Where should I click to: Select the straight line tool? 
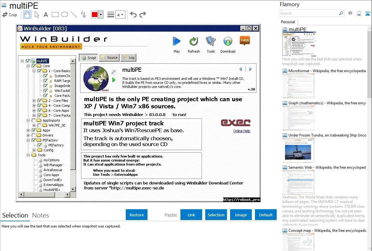coord(74,15)
